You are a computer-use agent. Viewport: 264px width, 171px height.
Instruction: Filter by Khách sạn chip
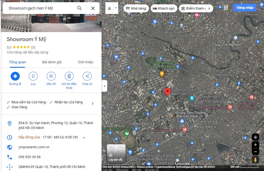[164, 8]
